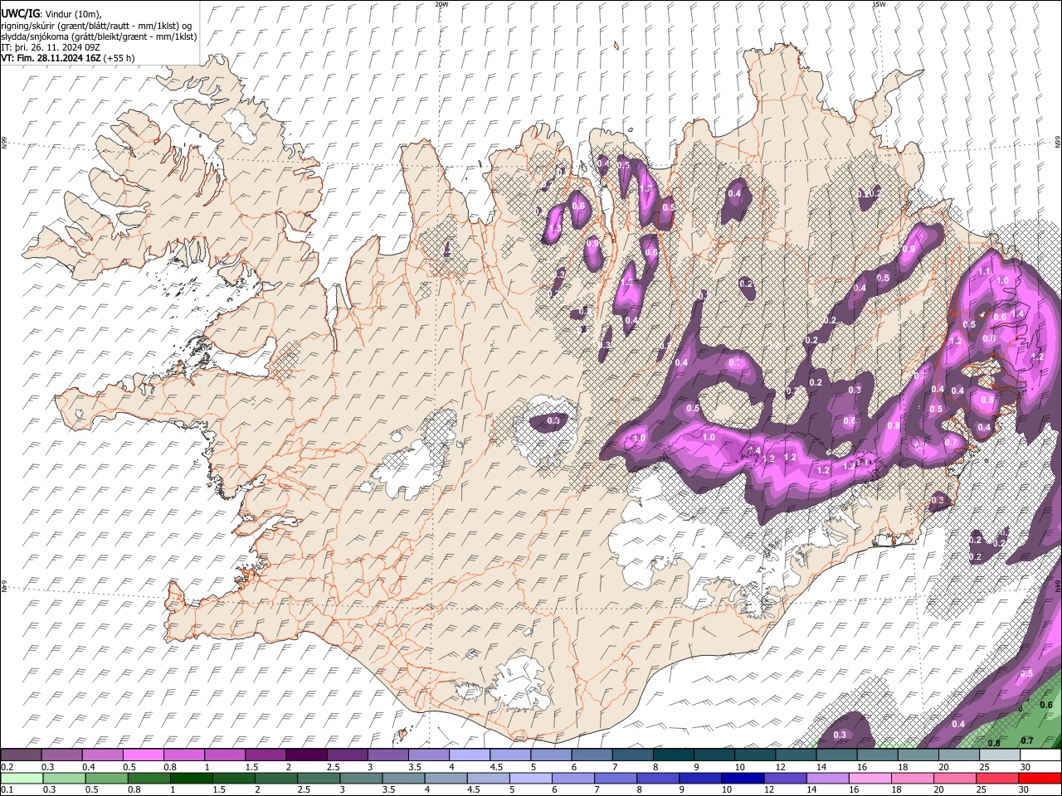Click the 'UWC/IG: Vindur (10m),' title line
The image size is (1062, 796).
[x=51, y=13]
